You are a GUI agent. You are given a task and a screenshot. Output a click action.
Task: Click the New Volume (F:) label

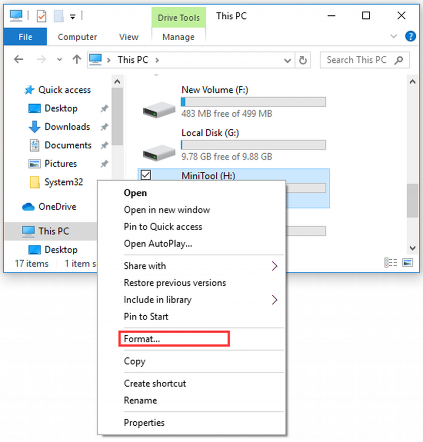pos(215,90)
